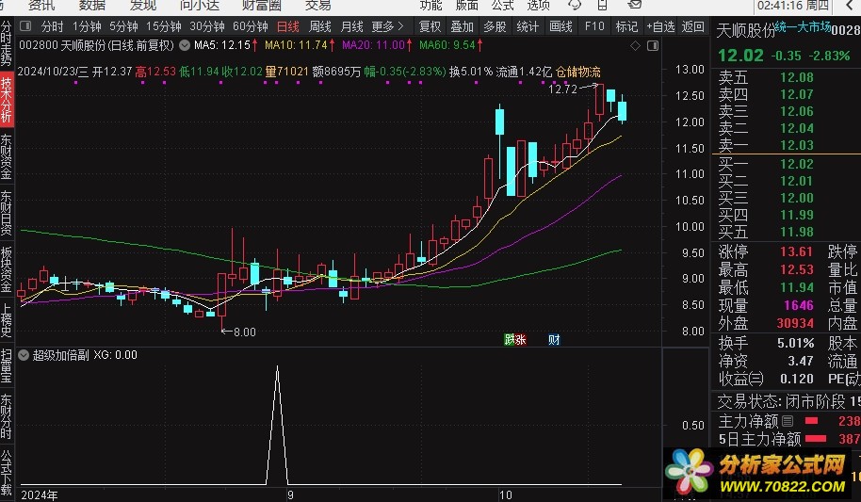
Task: Open the 功能 menu
Action: pyautogui.click(x=431, y=5)
